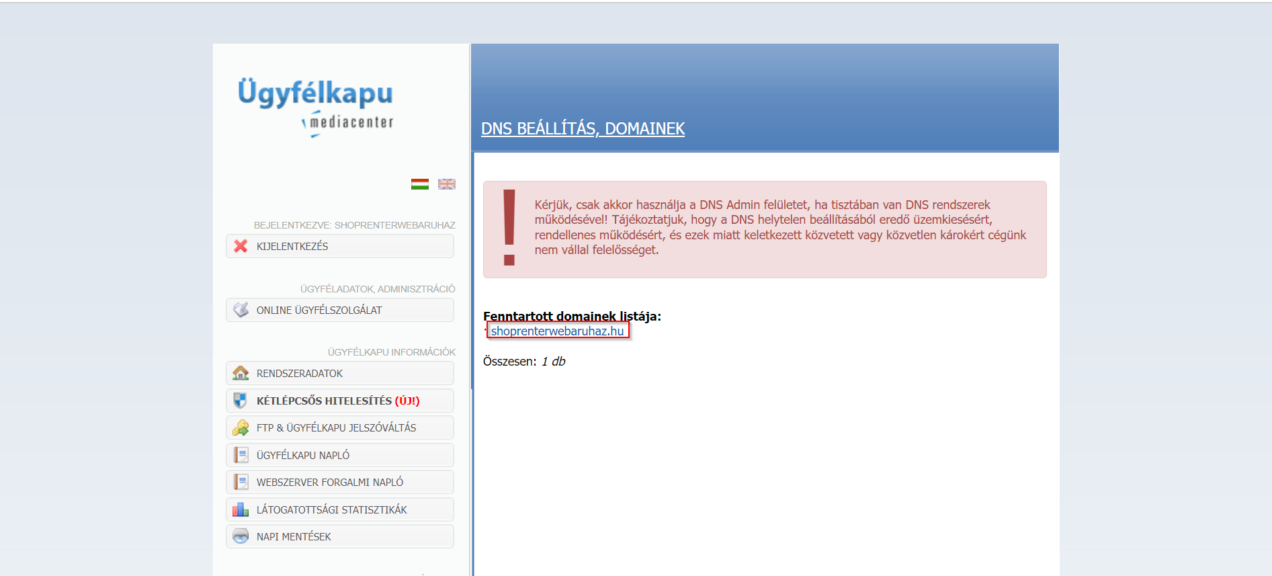This screenshot has height=576, width=1272.
Task: Click the house icon beside Rendszeradatok
Action: click(x=241, y=373)
